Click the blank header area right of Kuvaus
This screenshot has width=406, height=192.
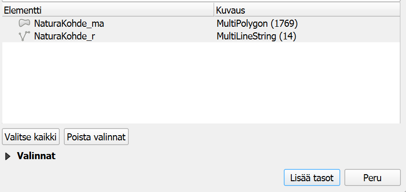coord(329,10)
